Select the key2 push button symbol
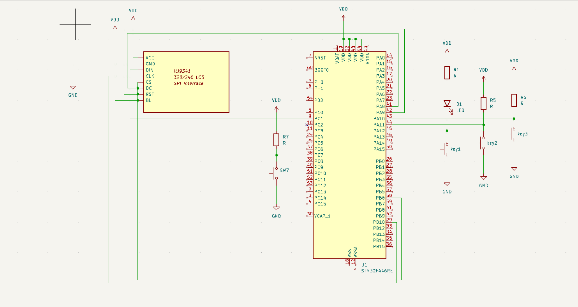Screen dimensions: 578x307 481,143
